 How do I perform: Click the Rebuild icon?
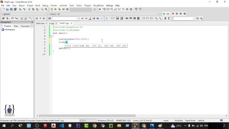click(x=63, y=9)
